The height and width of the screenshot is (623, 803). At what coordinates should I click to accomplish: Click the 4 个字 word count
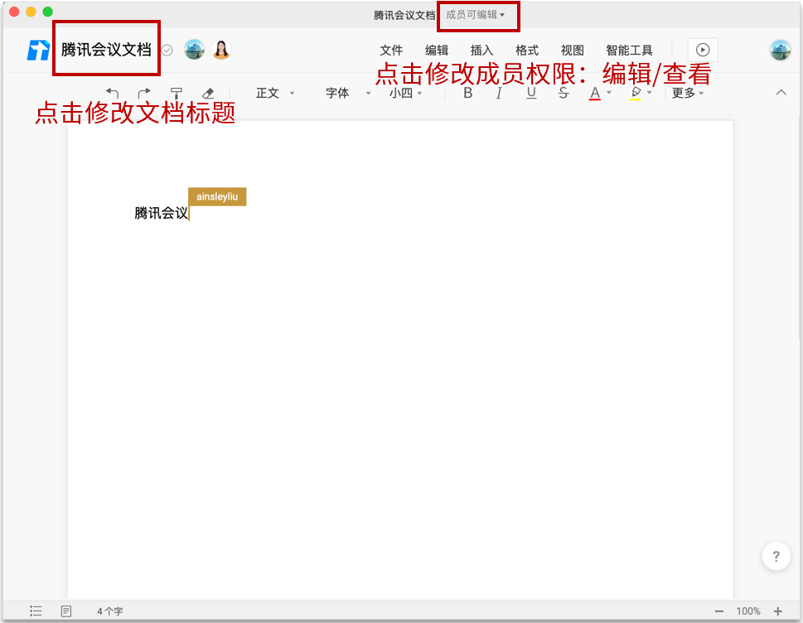coord(110,611)
